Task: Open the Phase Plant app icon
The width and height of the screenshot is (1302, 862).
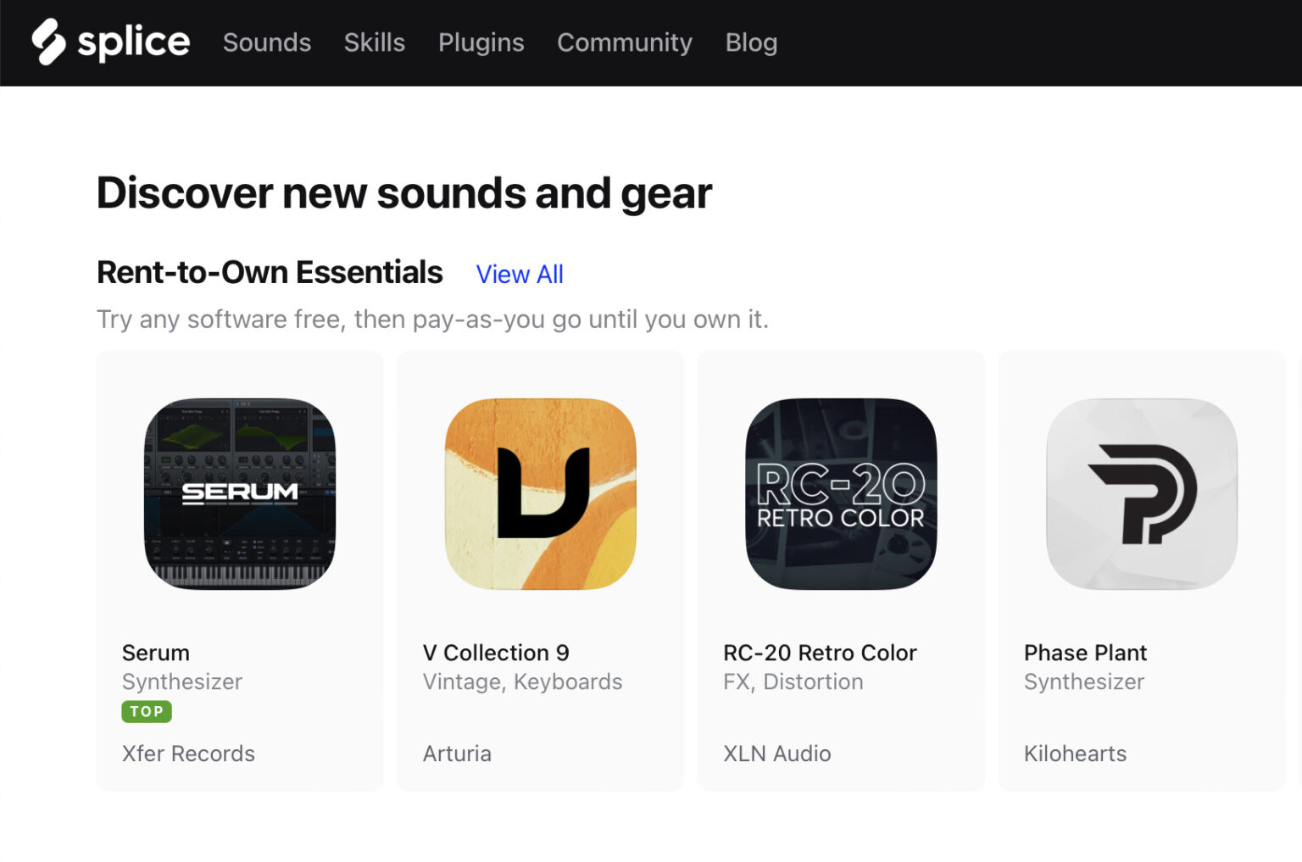Action: [x=1142, y=494]
